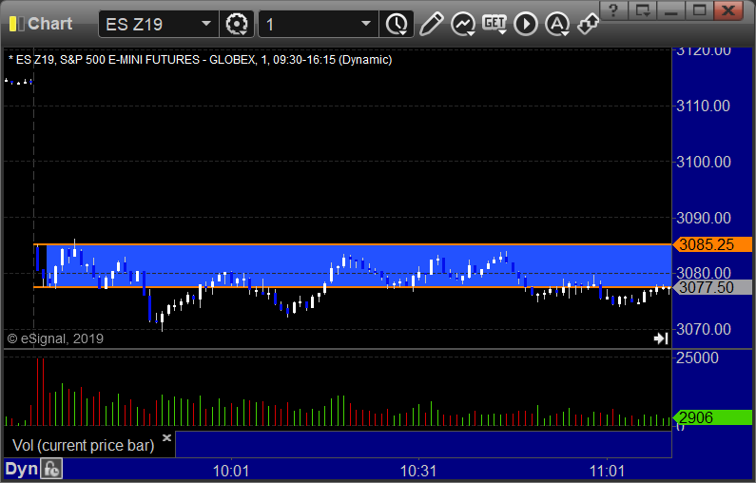The image size is (756, 483).
Task: Click the 11:01 time axis label
Action: coord(607,471)
